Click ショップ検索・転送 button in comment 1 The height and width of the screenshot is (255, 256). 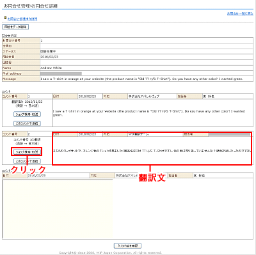(x=27, y=114)
